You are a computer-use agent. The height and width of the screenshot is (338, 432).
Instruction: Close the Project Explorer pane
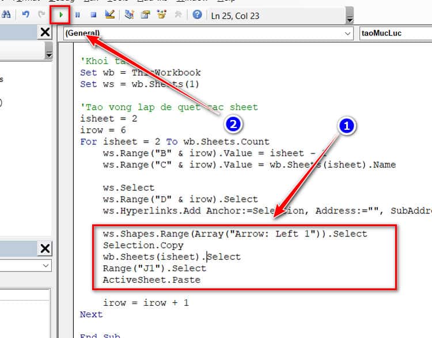pos(45,32)
